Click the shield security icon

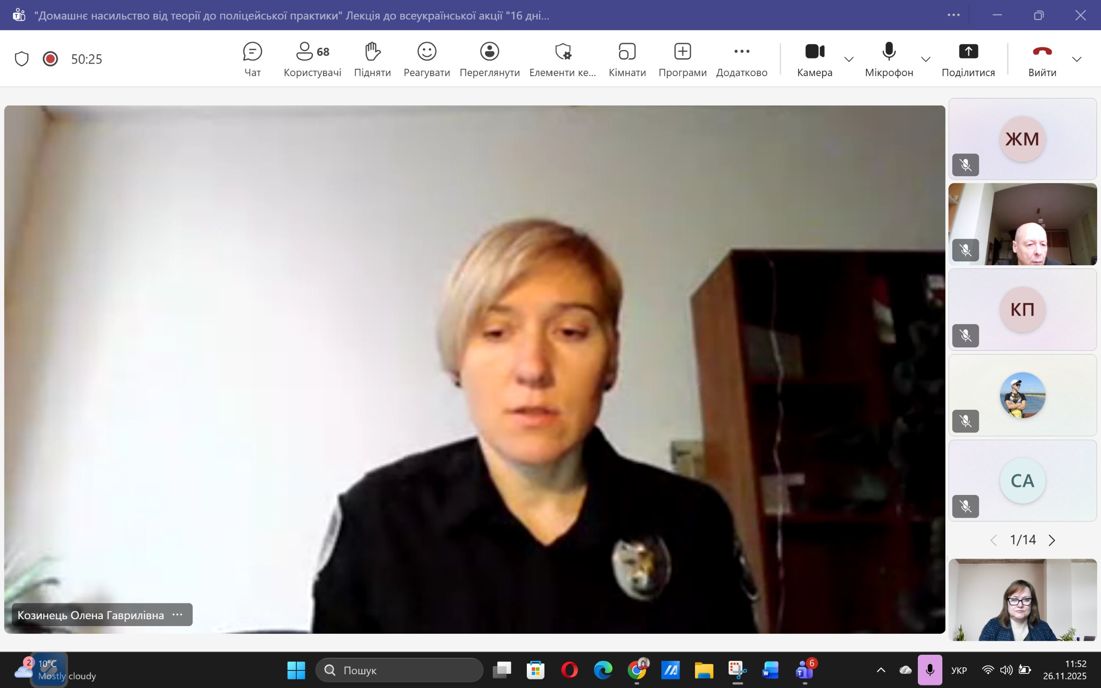22,59
